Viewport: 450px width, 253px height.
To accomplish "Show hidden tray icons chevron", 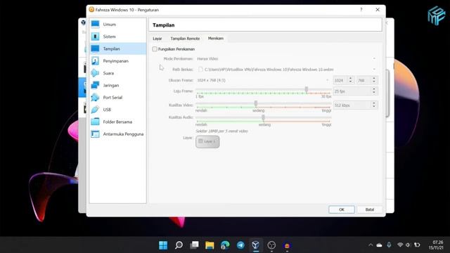I will point(371,245).
